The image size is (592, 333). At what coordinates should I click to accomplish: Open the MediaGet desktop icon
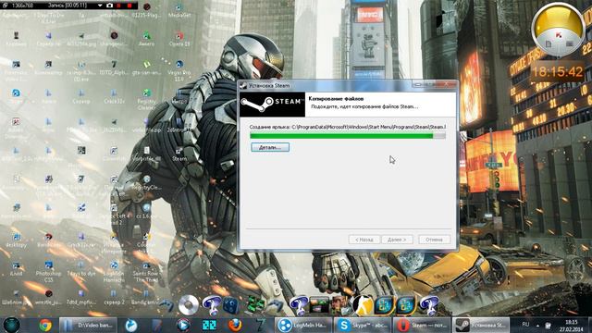coord(179,10)
